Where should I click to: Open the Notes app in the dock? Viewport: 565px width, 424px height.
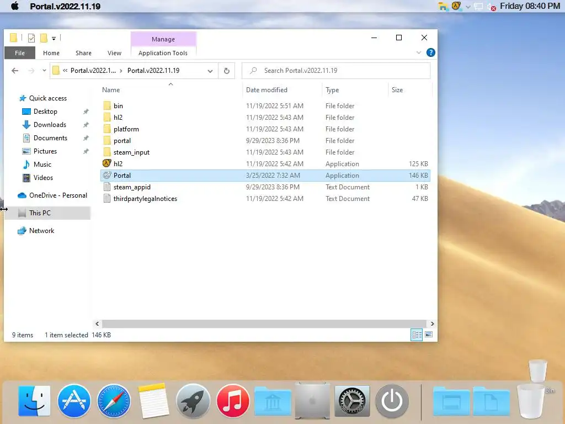[x=153, y=400]
